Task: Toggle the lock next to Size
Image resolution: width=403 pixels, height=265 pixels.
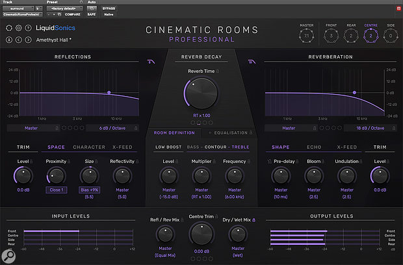Action: [x=96, y=162]
